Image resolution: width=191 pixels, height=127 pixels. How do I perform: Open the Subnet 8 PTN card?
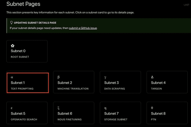pos(167,113)
